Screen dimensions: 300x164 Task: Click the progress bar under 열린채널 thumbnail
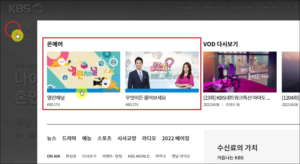(x=84, y=91)
